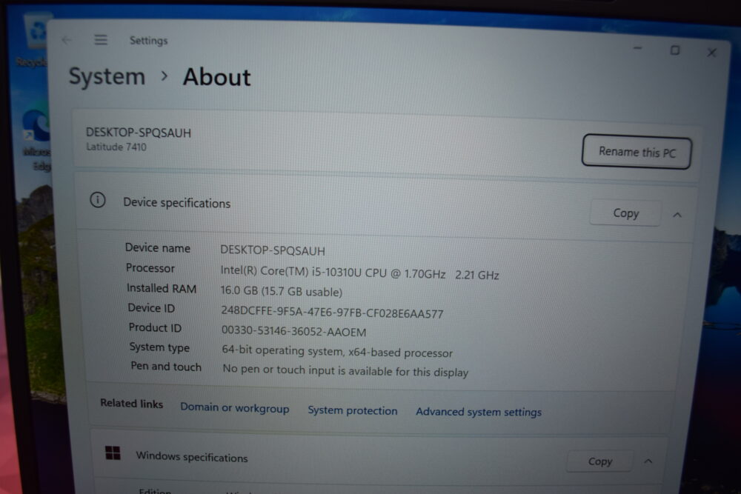Select the 64-bit operating system text
Viewport: 741px width, 494px height.
tap(337, 351)
